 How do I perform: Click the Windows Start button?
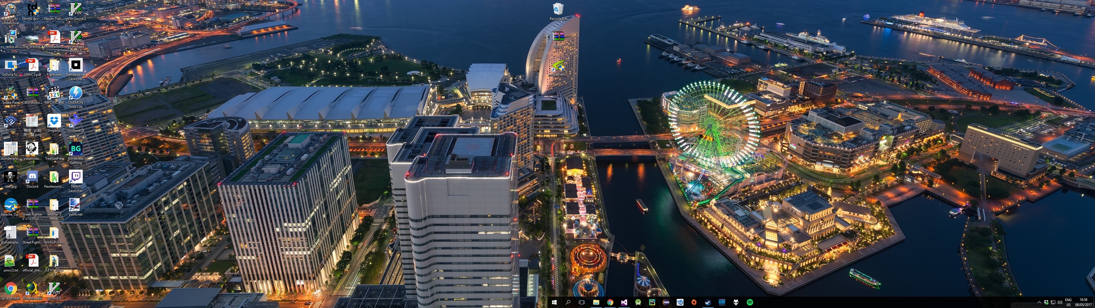coord(554,302)
